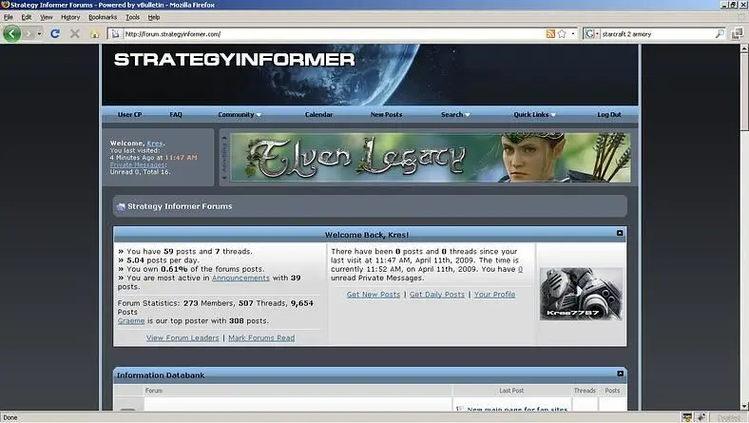Open the Announcements forum link
The image size is (749, 423).
(240, 278)
